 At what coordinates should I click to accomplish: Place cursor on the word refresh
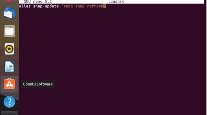(95, 6)
